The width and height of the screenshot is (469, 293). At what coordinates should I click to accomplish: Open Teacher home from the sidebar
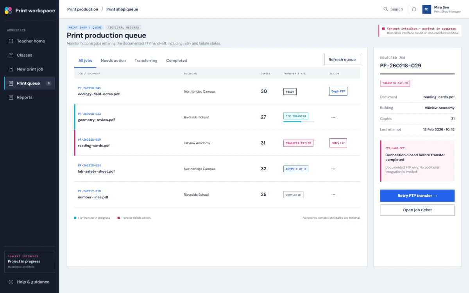tap(30, 41)
